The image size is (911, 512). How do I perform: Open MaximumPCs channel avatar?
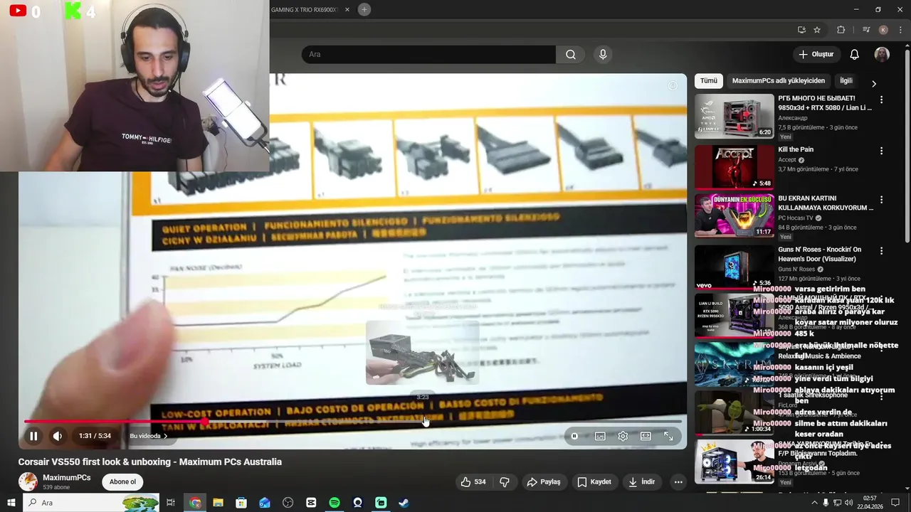tap(28, 482)
